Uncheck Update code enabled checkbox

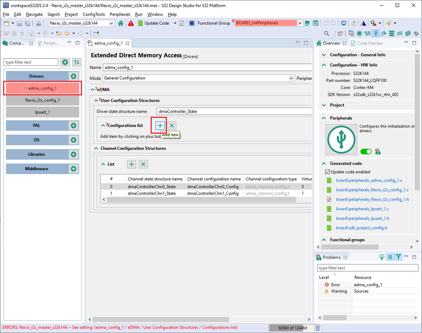pyautogui.click(x=327, y=172)
